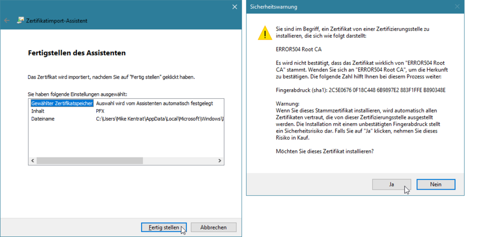Select the Gewählter Zertifikatspeicher row
This screenshot has width=484, height=237.
click(62, 103)
